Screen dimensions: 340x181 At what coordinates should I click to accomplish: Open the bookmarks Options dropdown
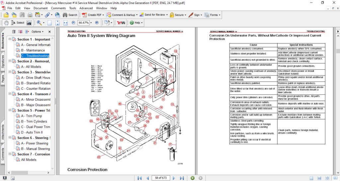pos(38,31)
